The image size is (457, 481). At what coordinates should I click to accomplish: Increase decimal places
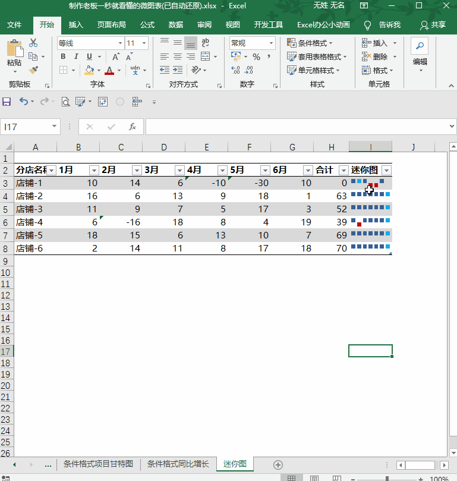pyautogui.click(x=235, y=70)
